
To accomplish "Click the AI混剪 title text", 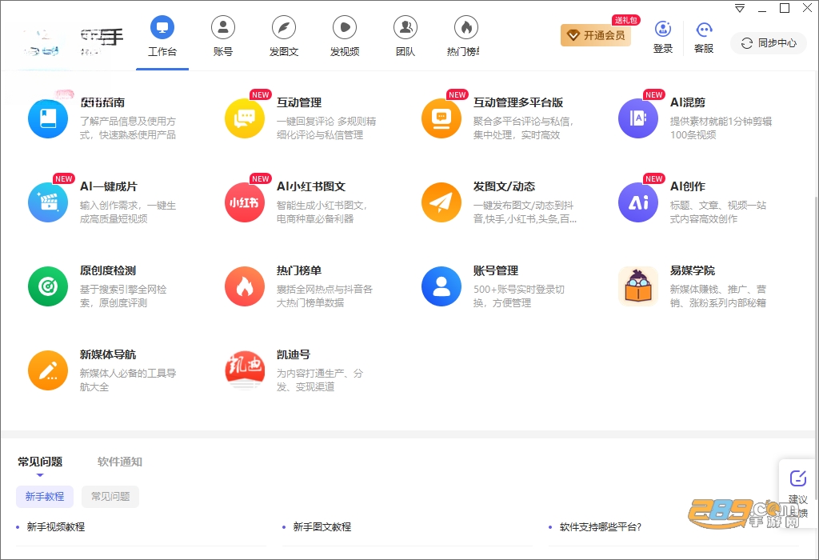I will pos(688,102).
